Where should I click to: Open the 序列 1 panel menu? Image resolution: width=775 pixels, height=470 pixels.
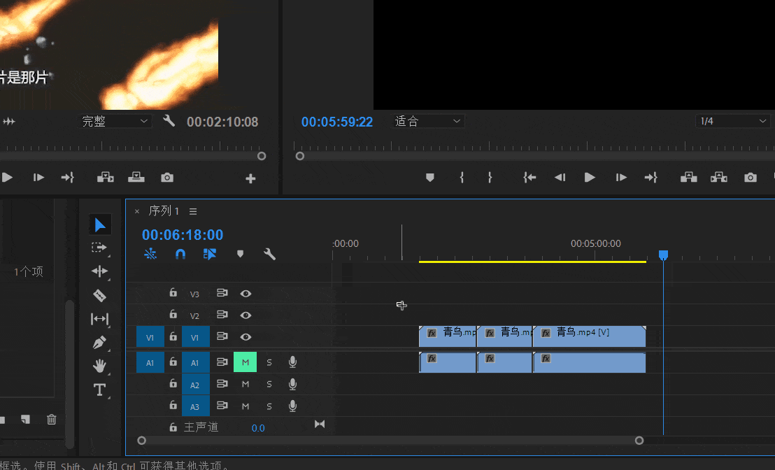point(193,211)
